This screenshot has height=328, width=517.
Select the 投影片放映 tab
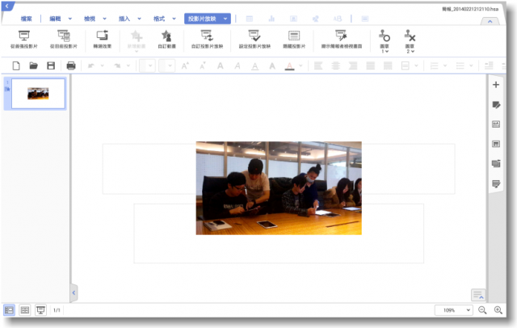coord(202,19)
